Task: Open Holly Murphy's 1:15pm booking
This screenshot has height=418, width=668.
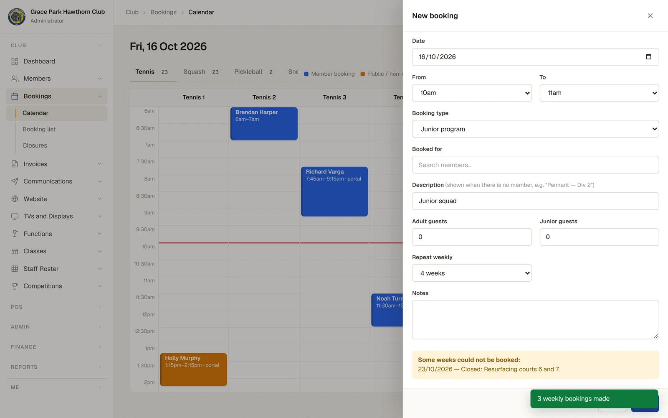Action: point(193,370)
